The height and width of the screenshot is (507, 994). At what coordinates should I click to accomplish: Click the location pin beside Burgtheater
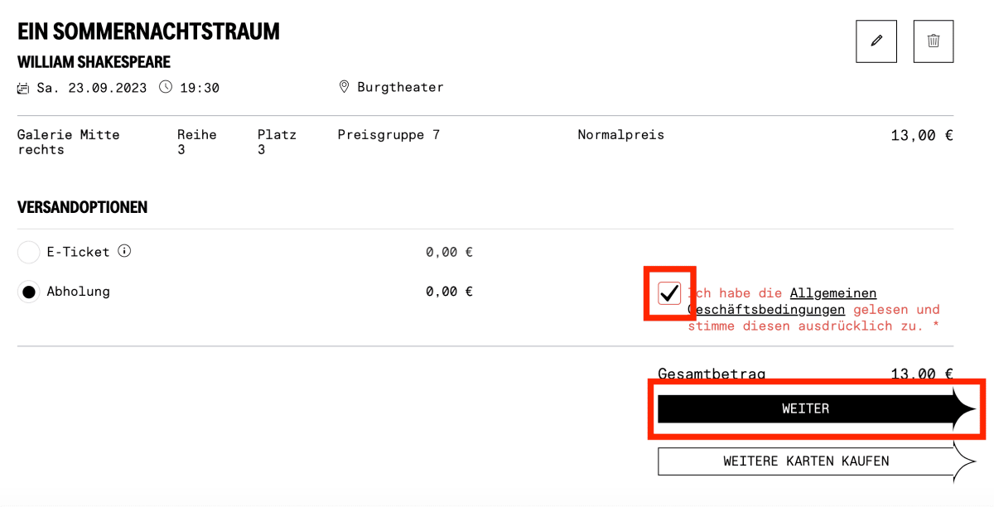click(344, 87)
